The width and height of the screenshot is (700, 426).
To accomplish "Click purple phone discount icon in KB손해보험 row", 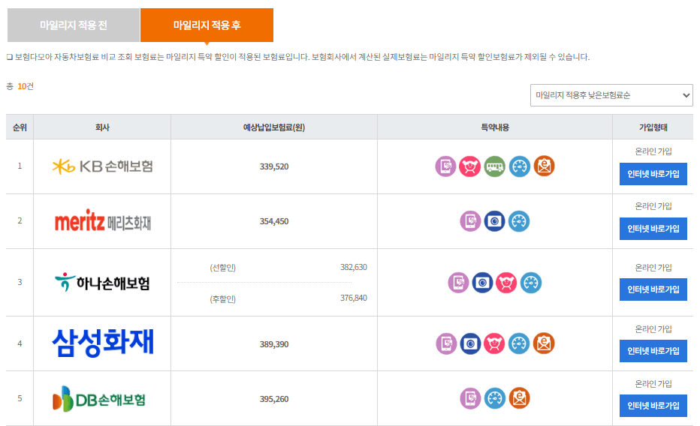I will pos(445,166).
